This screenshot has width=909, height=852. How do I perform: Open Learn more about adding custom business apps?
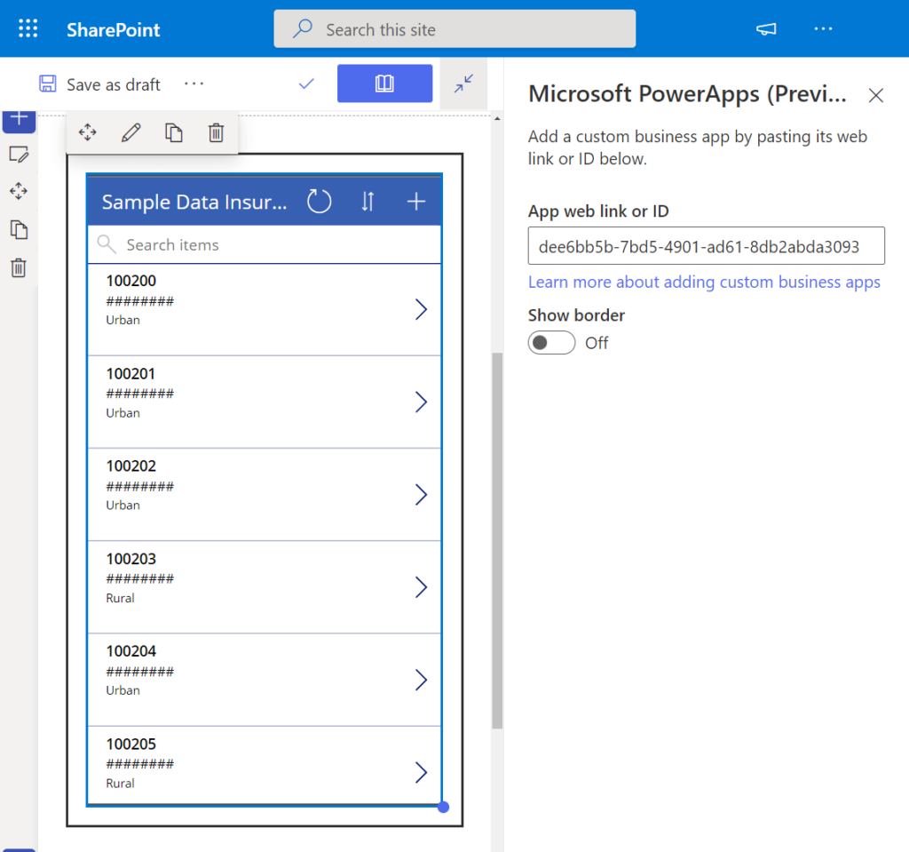(x=704, y=282)
